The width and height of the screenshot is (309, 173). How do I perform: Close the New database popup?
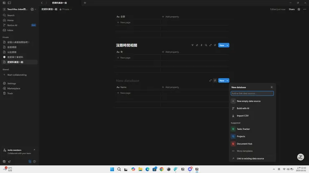tap(271, 87)
